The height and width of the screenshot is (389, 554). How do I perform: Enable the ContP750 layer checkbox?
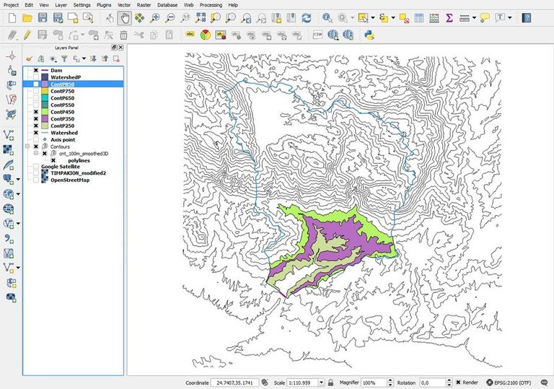tap(36, 92)
